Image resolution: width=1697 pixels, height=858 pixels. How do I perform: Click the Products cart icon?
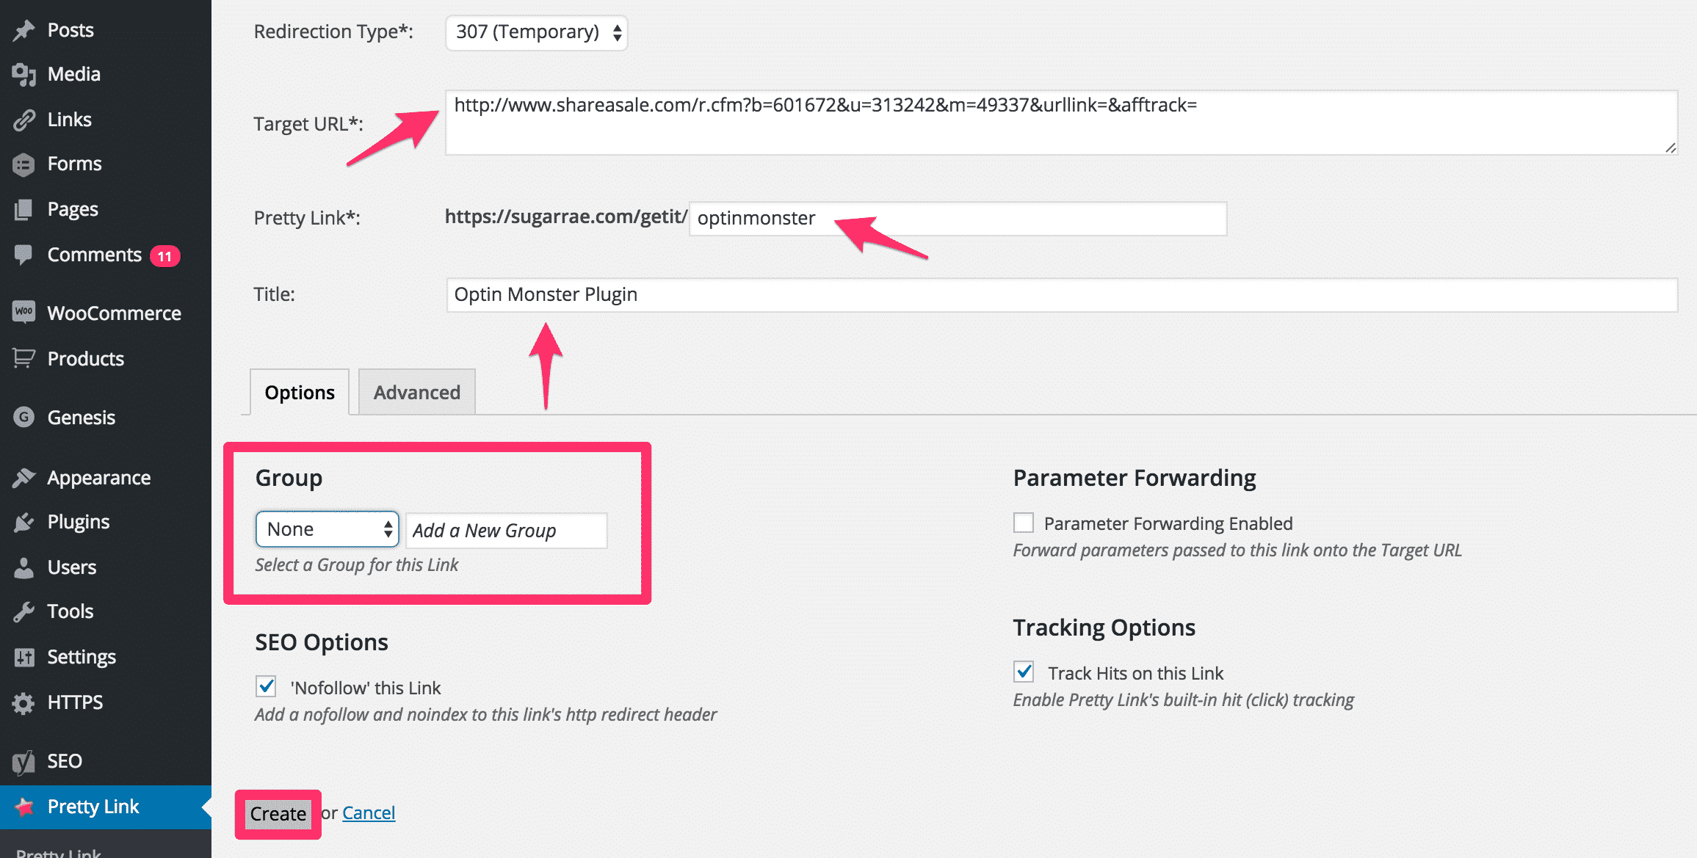[x=23, y=358]
